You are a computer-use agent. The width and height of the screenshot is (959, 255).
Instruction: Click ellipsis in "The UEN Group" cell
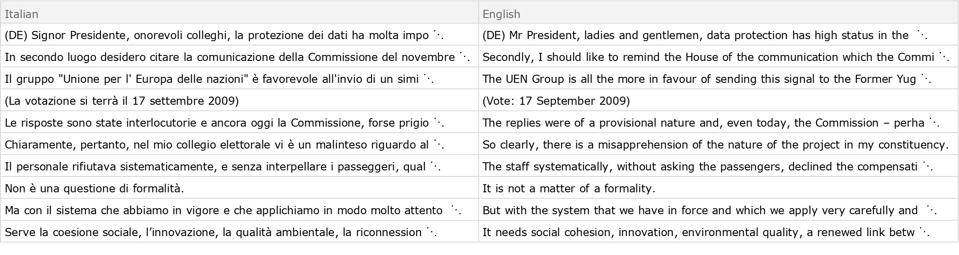[x=926, y=79]
